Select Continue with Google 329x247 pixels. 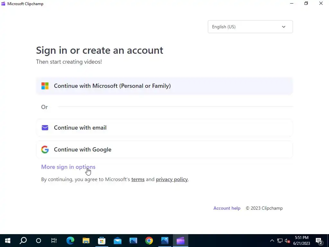click(164, 150)
